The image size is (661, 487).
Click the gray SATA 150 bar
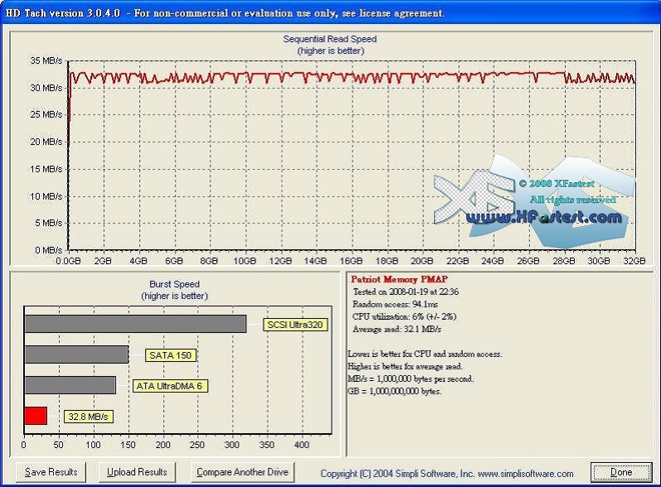point(76,354)
